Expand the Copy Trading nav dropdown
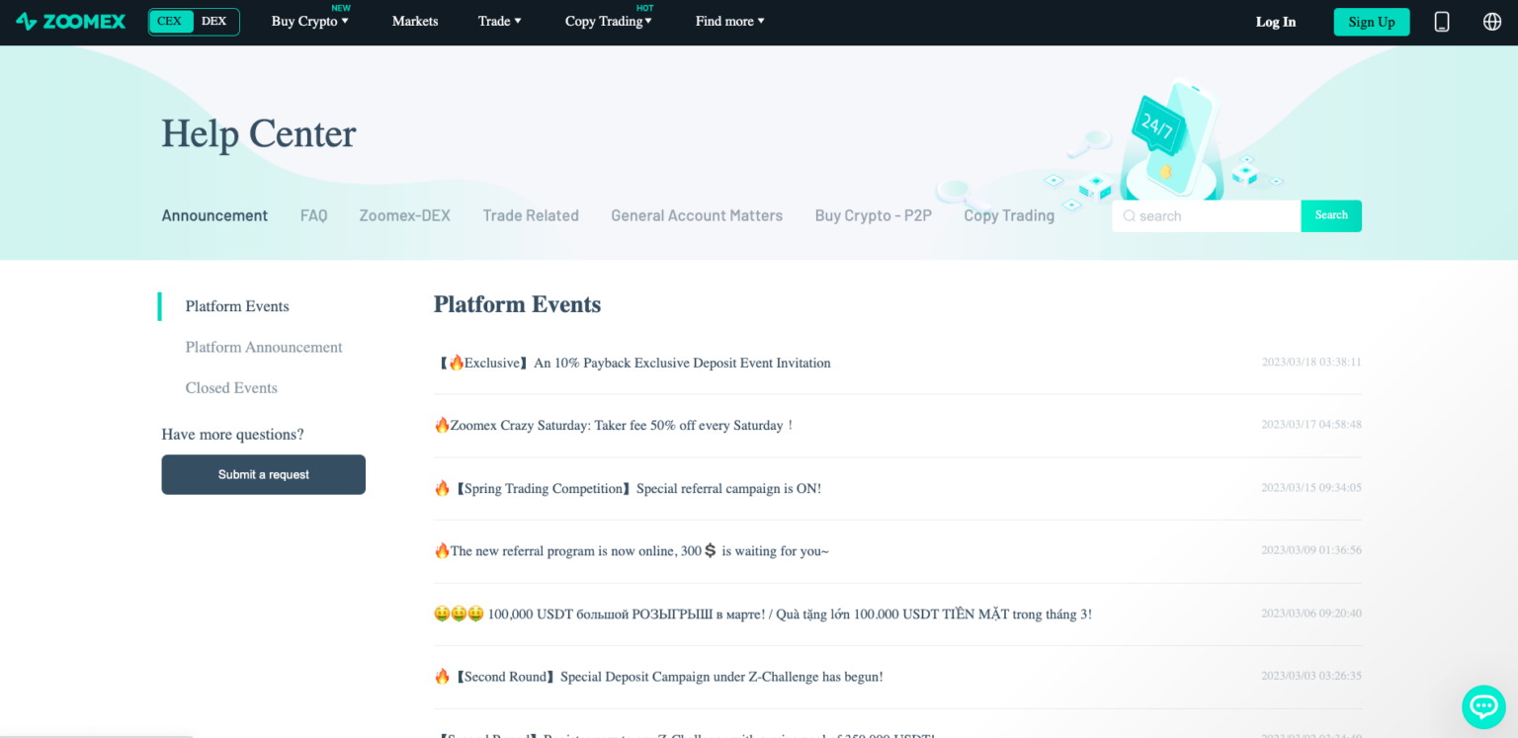 [608, 22]
